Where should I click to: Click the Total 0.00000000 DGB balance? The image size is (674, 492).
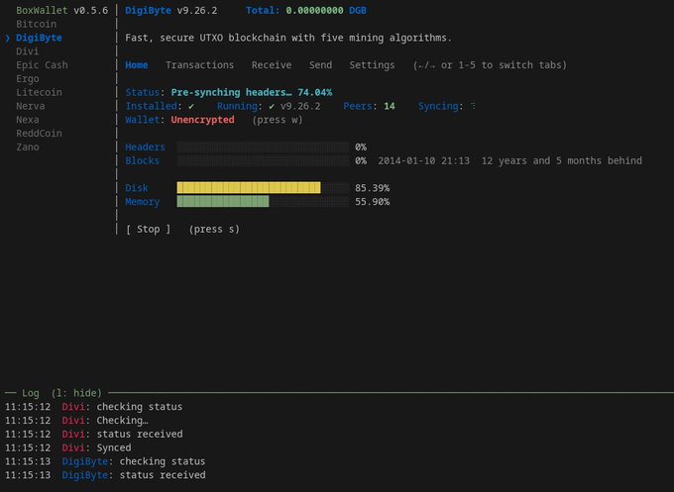[306, 10]
